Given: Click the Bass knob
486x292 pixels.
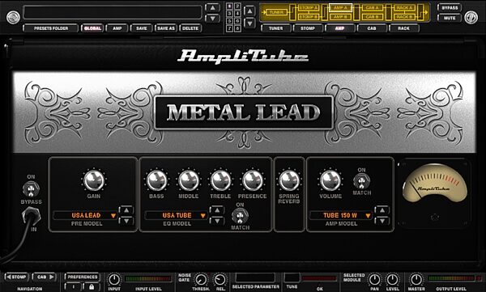Looking at the screenshot, I should pos(156,180).
